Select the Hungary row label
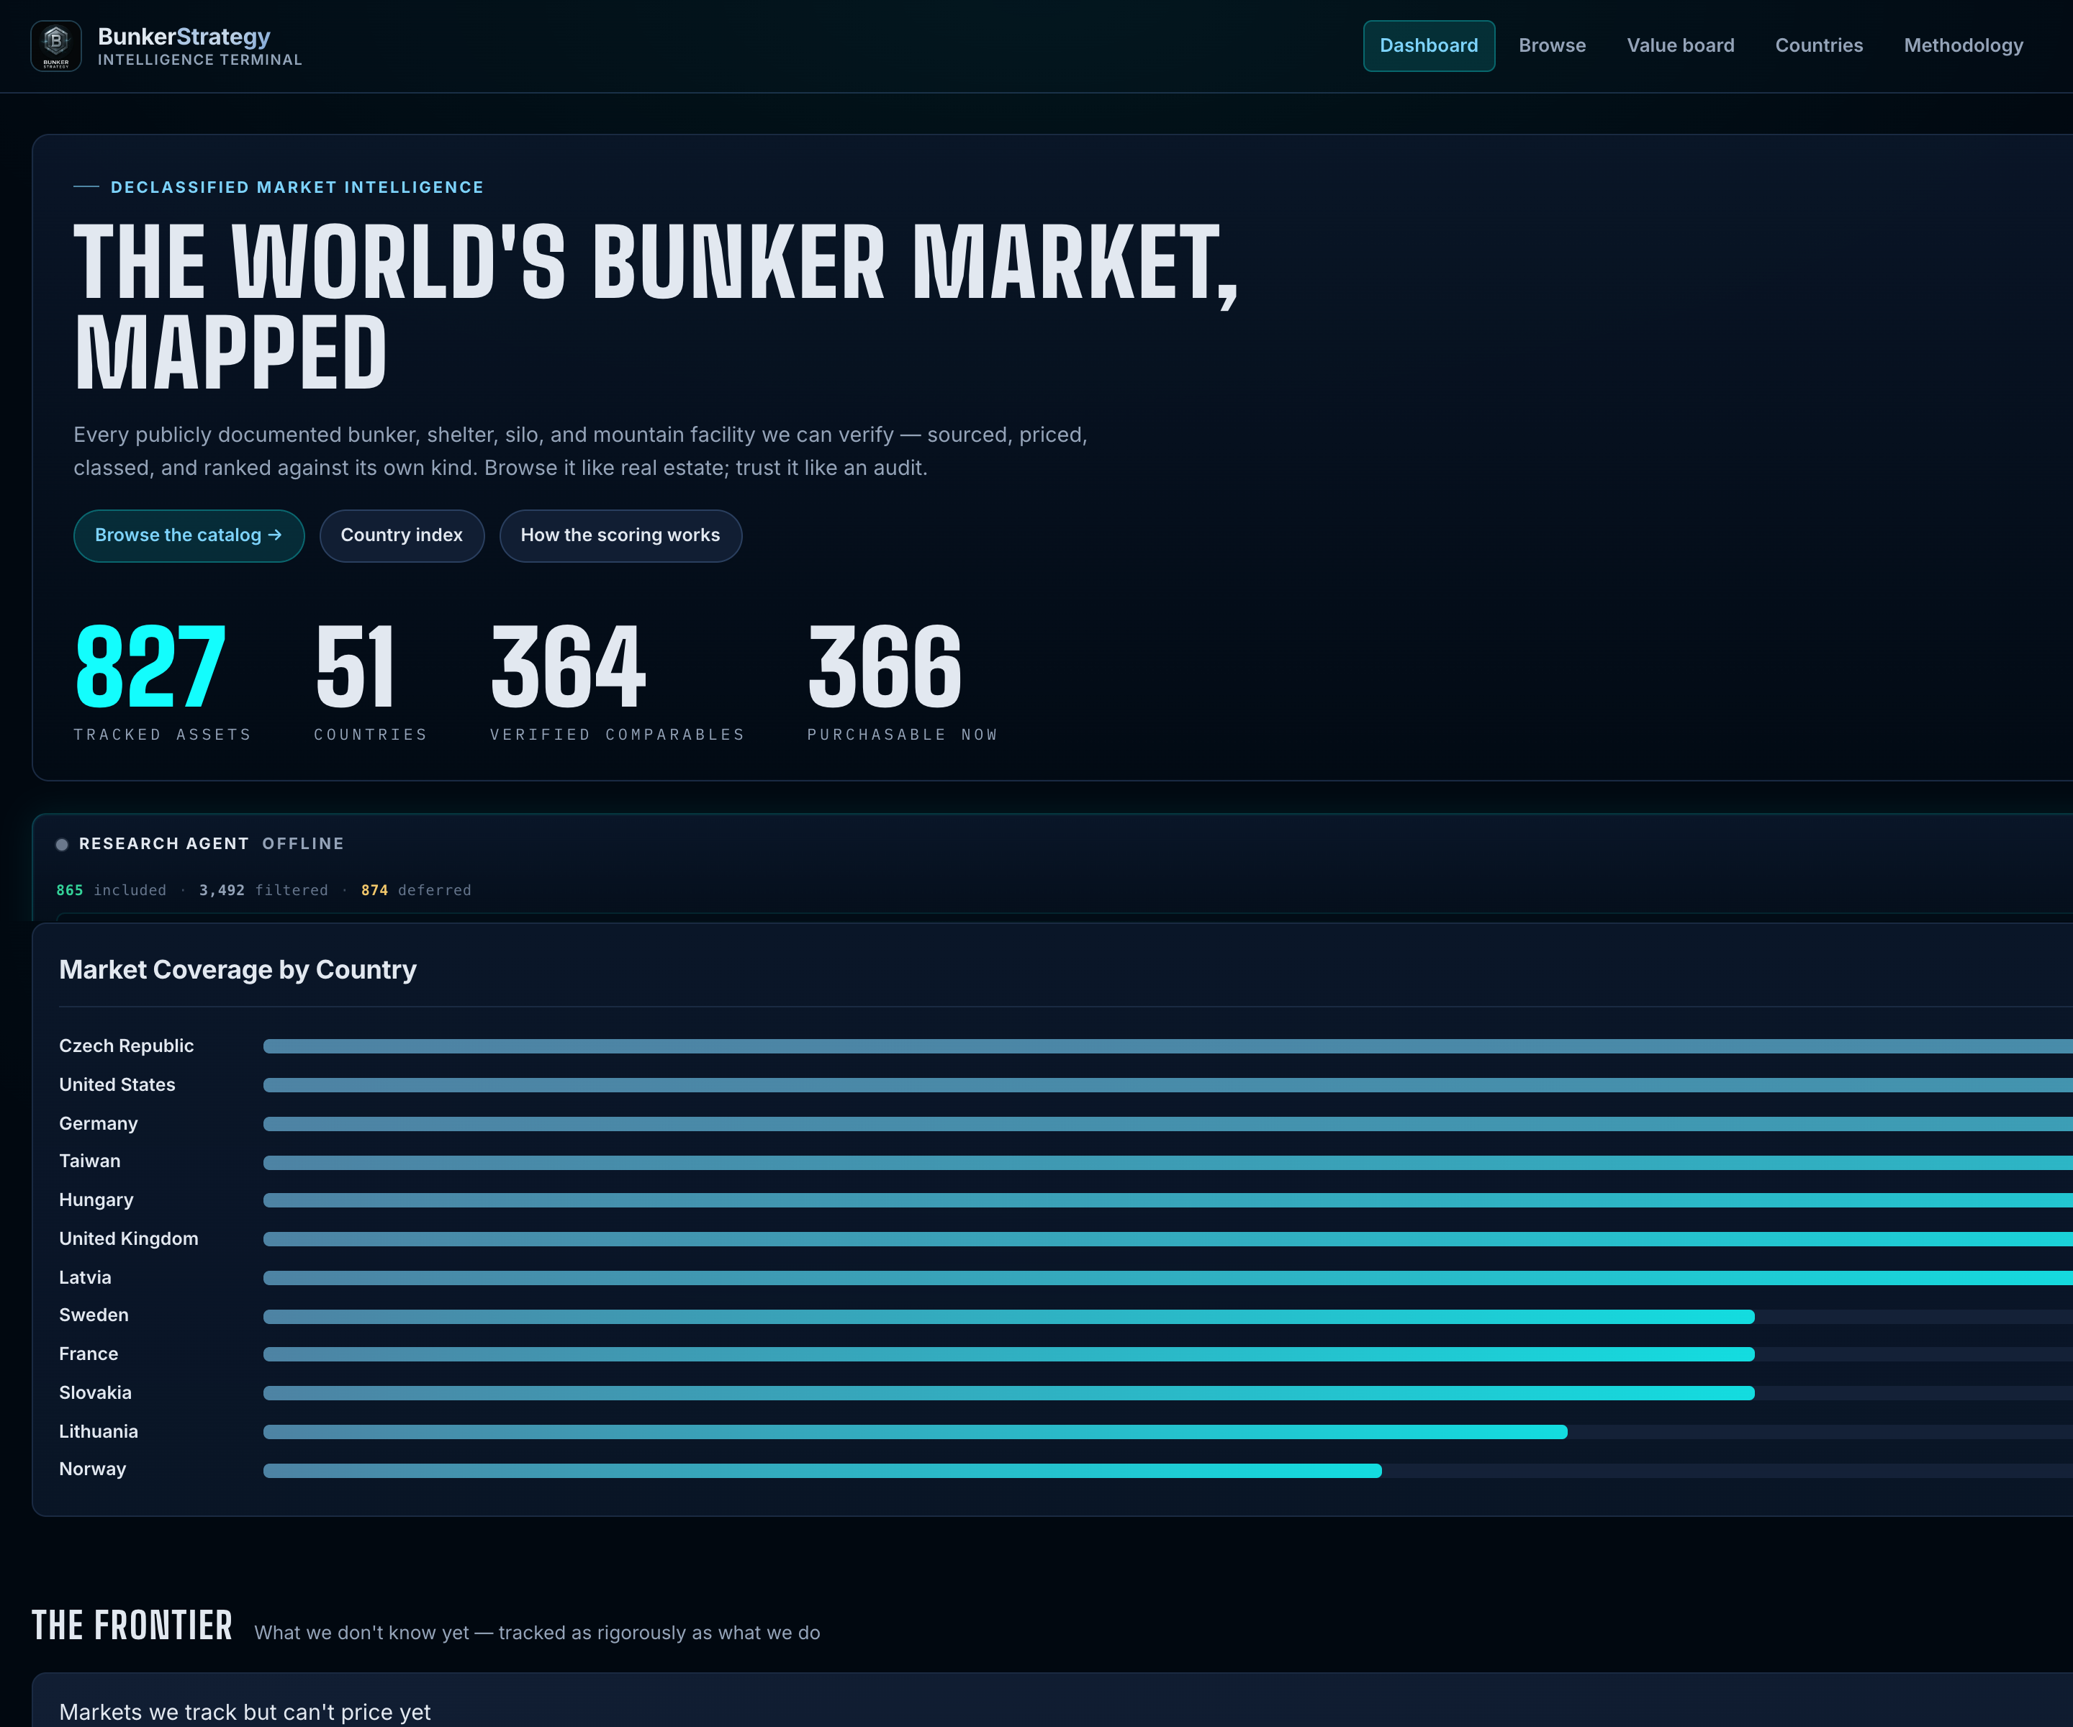 click(x=96, y=1200)
